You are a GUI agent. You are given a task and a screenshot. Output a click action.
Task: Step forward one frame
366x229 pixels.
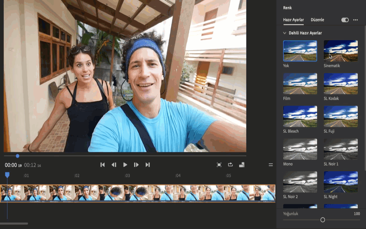click(x=136, y=165)
